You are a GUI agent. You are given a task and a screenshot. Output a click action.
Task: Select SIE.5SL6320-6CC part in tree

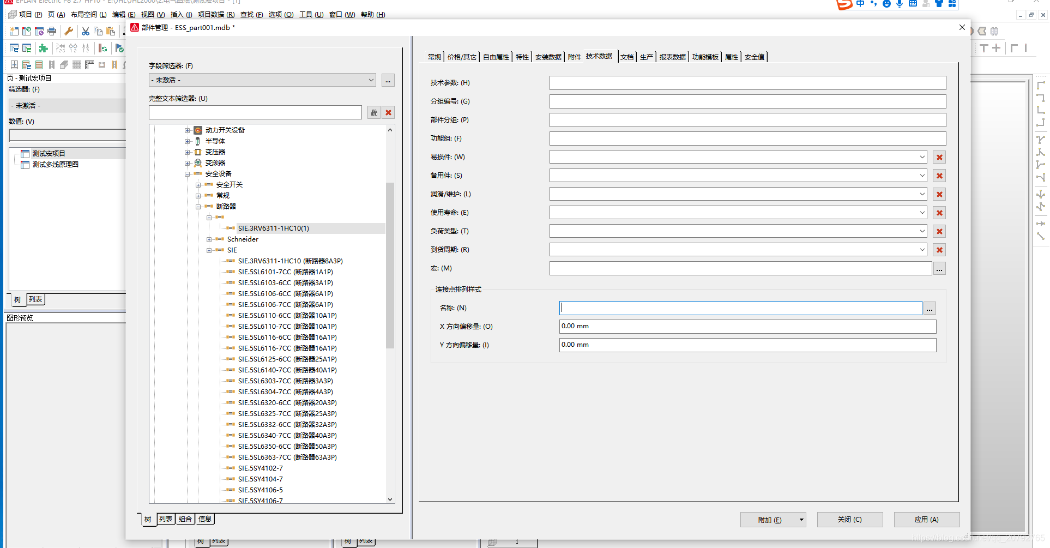click(287, 403)
